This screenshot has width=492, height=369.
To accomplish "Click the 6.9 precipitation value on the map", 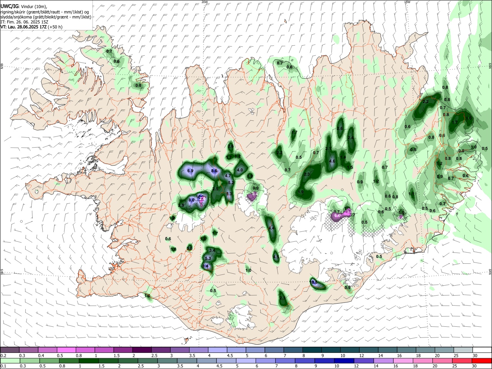I will click(190, 171).
